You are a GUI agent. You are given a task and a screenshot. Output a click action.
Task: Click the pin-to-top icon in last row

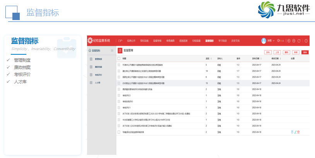[292, 132]
